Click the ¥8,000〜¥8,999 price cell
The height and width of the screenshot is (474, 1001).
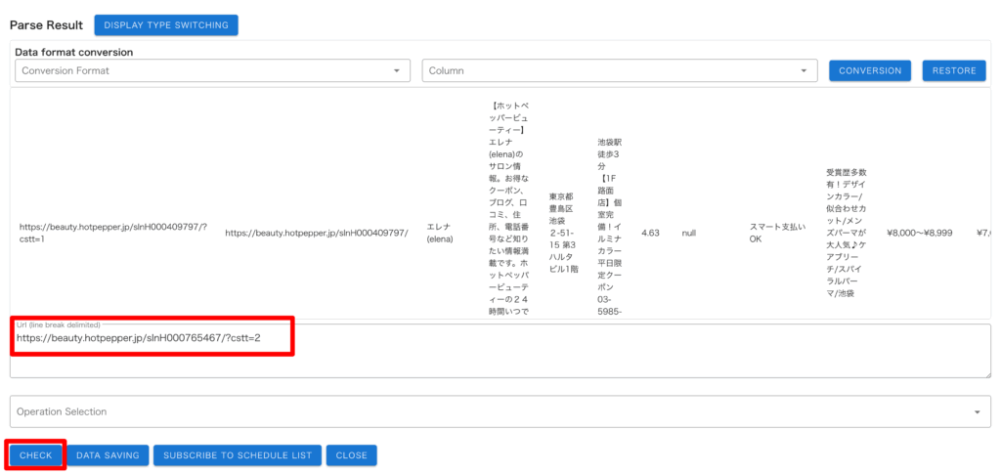(x=919, y=233)
